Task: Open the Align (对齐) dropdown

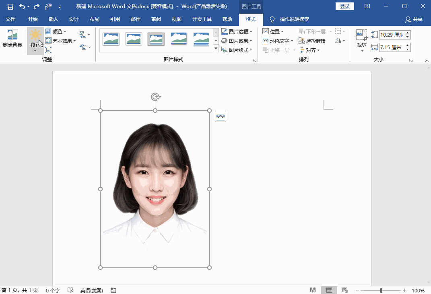Action: (309, 50)
